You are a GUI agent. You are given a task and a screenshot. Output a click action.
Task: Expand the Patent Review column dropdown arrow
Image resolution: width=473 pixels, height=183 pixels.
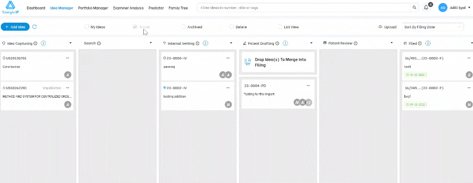coord(392,43)
